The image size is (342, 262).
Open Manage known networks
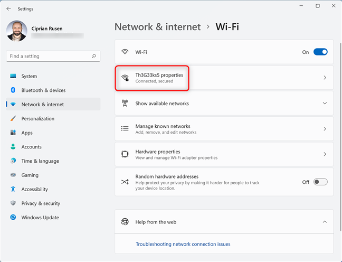coord(224,129)
